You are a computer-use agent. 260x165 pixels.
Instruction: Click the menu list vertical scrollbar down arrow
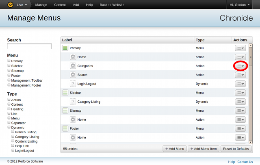click(251, 142)
